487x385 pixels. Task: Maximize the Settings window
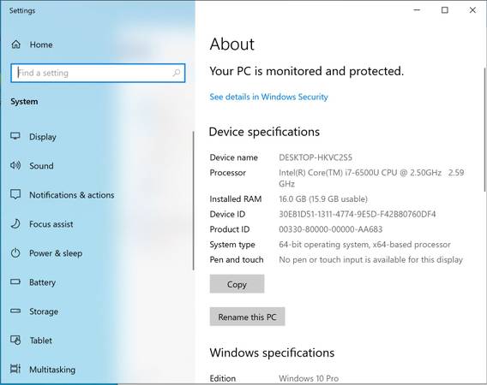tap(445, 10)
